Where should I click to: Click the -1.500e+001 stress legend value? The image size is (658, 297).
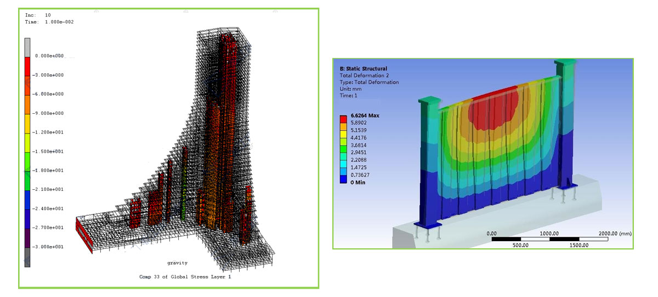(x=49, y=152)
